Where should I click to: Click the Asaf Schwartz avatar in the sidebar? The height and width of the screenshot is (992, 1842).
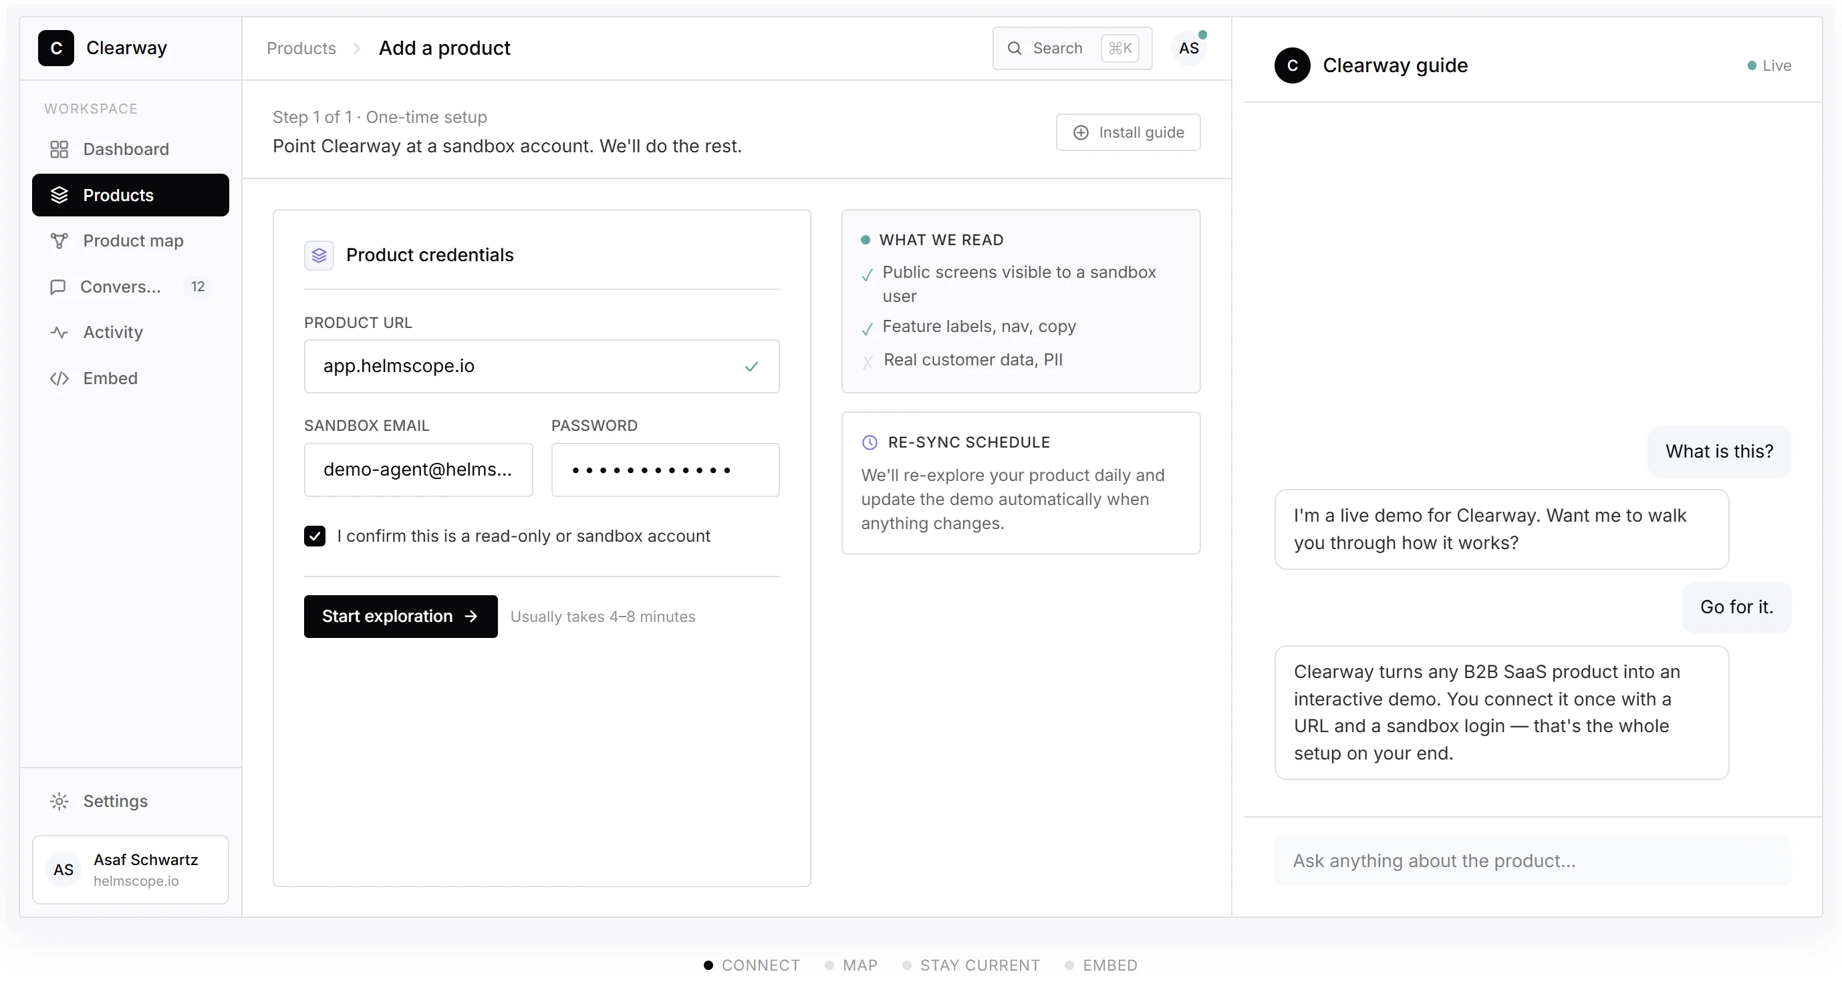(63, 869)
